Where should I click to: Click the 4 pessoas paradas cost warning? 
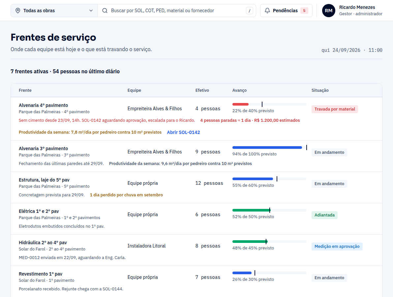pyautogui.click(x=250, y=120)
